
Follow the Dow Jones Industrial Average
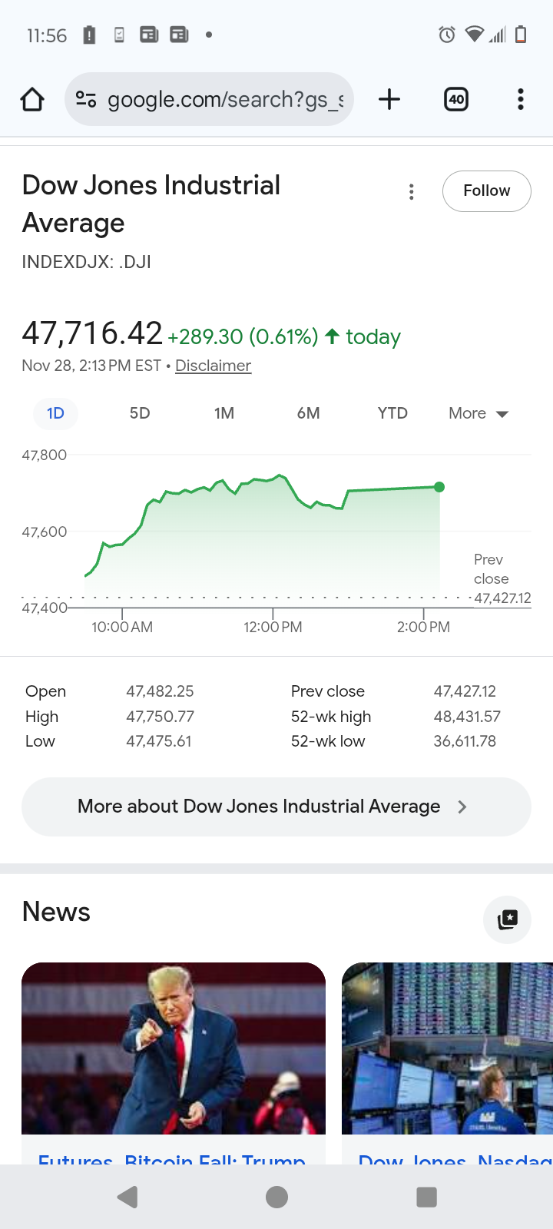click(x=486, y=191)
